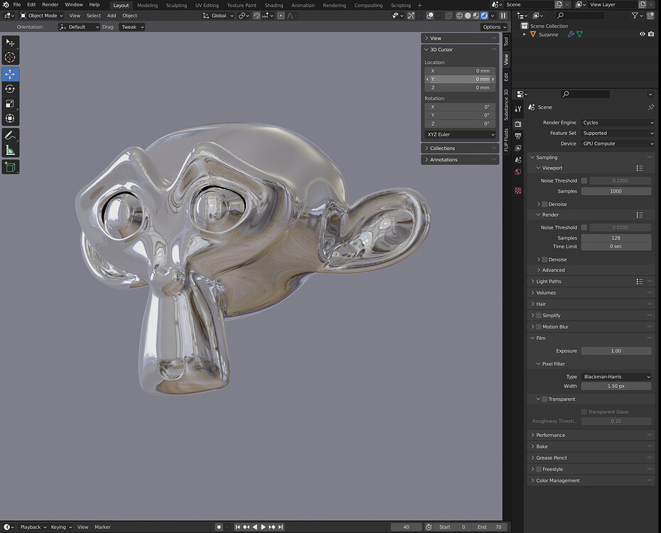
Task: Select the Scale tool
Action: (10, 104)
